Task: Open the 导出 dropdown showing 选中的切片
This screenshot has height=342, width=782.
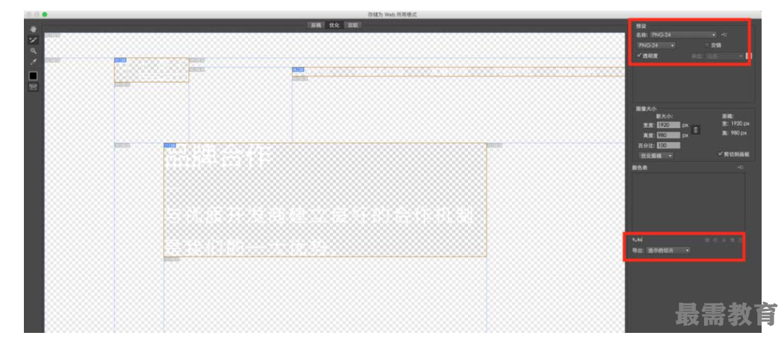Action: [668, 250]
